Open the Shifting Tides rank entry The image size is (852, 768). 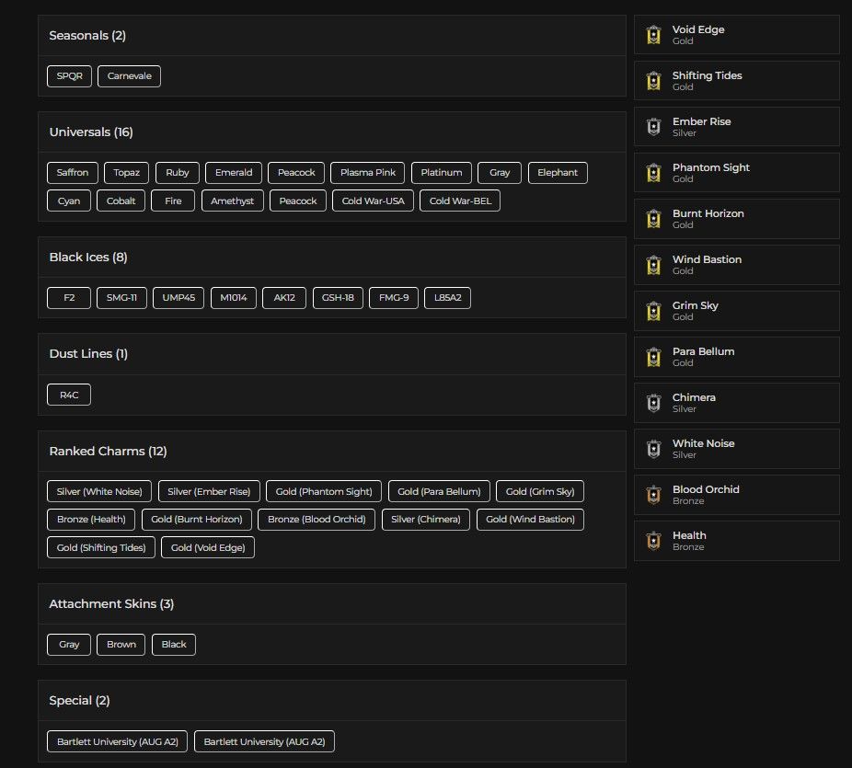pos(737,80)
